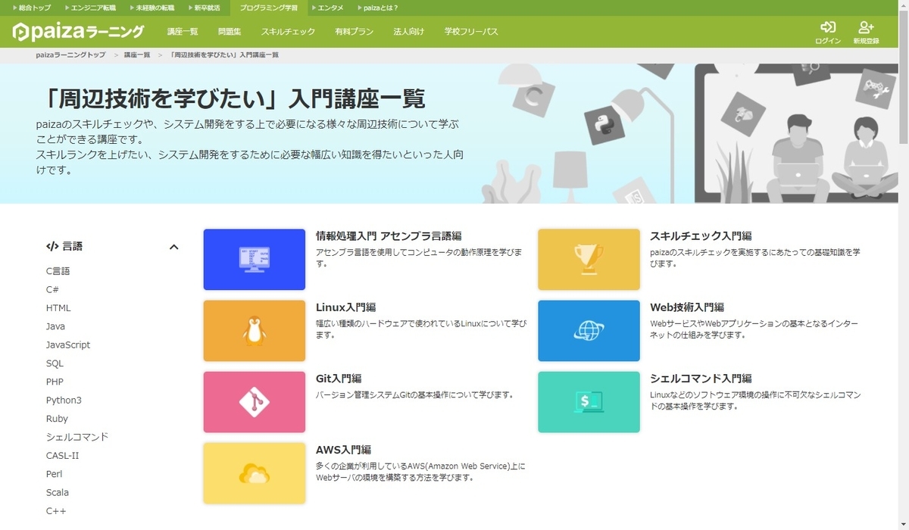Image resolution: width=909 pixels, height=530 pixels.
Task: Click the 新規登録 label
Action: coord(866,41)
